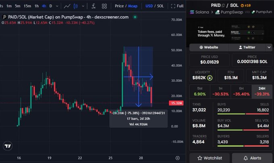274x163 pixels.
Task: Select the 24H stats tab
Action: click(262, 92)
